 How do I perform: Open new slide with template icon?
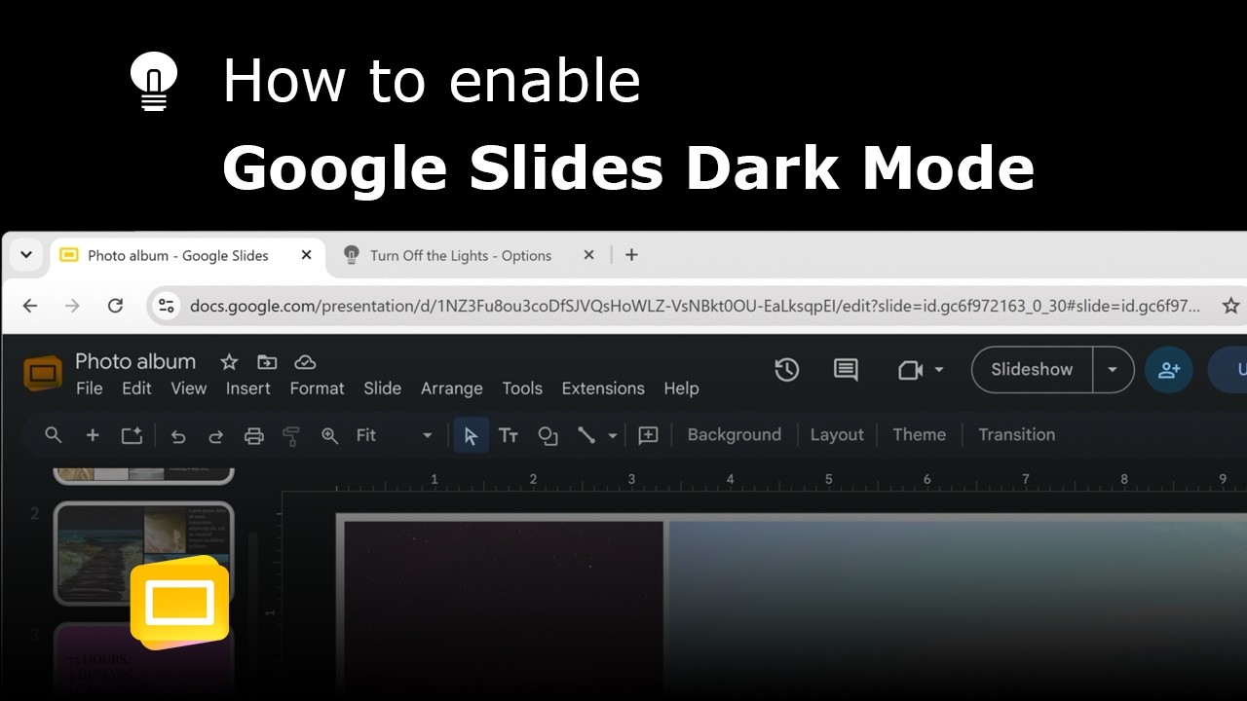tap(132, 435)
